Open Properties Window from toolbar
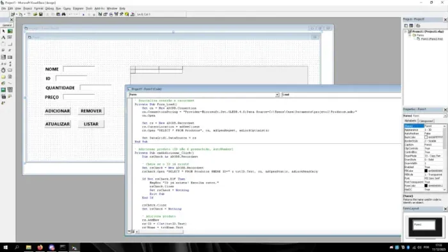 pyautogui.click(x=106, y=14)
